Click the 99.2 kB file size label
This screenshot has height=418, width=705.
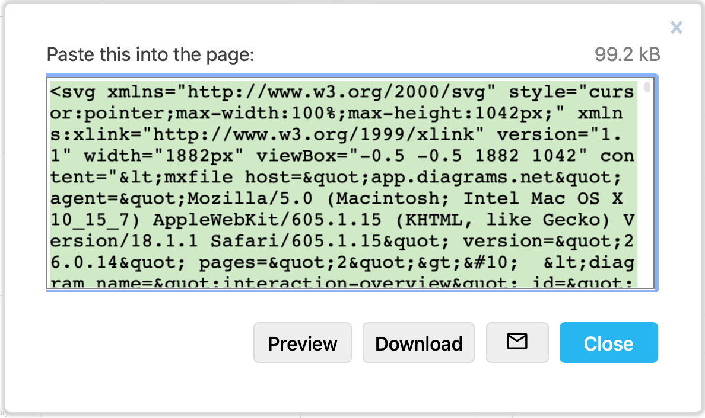point(626,54)
